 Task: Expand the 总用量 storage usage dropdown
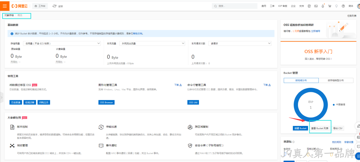pyautogui.click(x=62, y=43)
